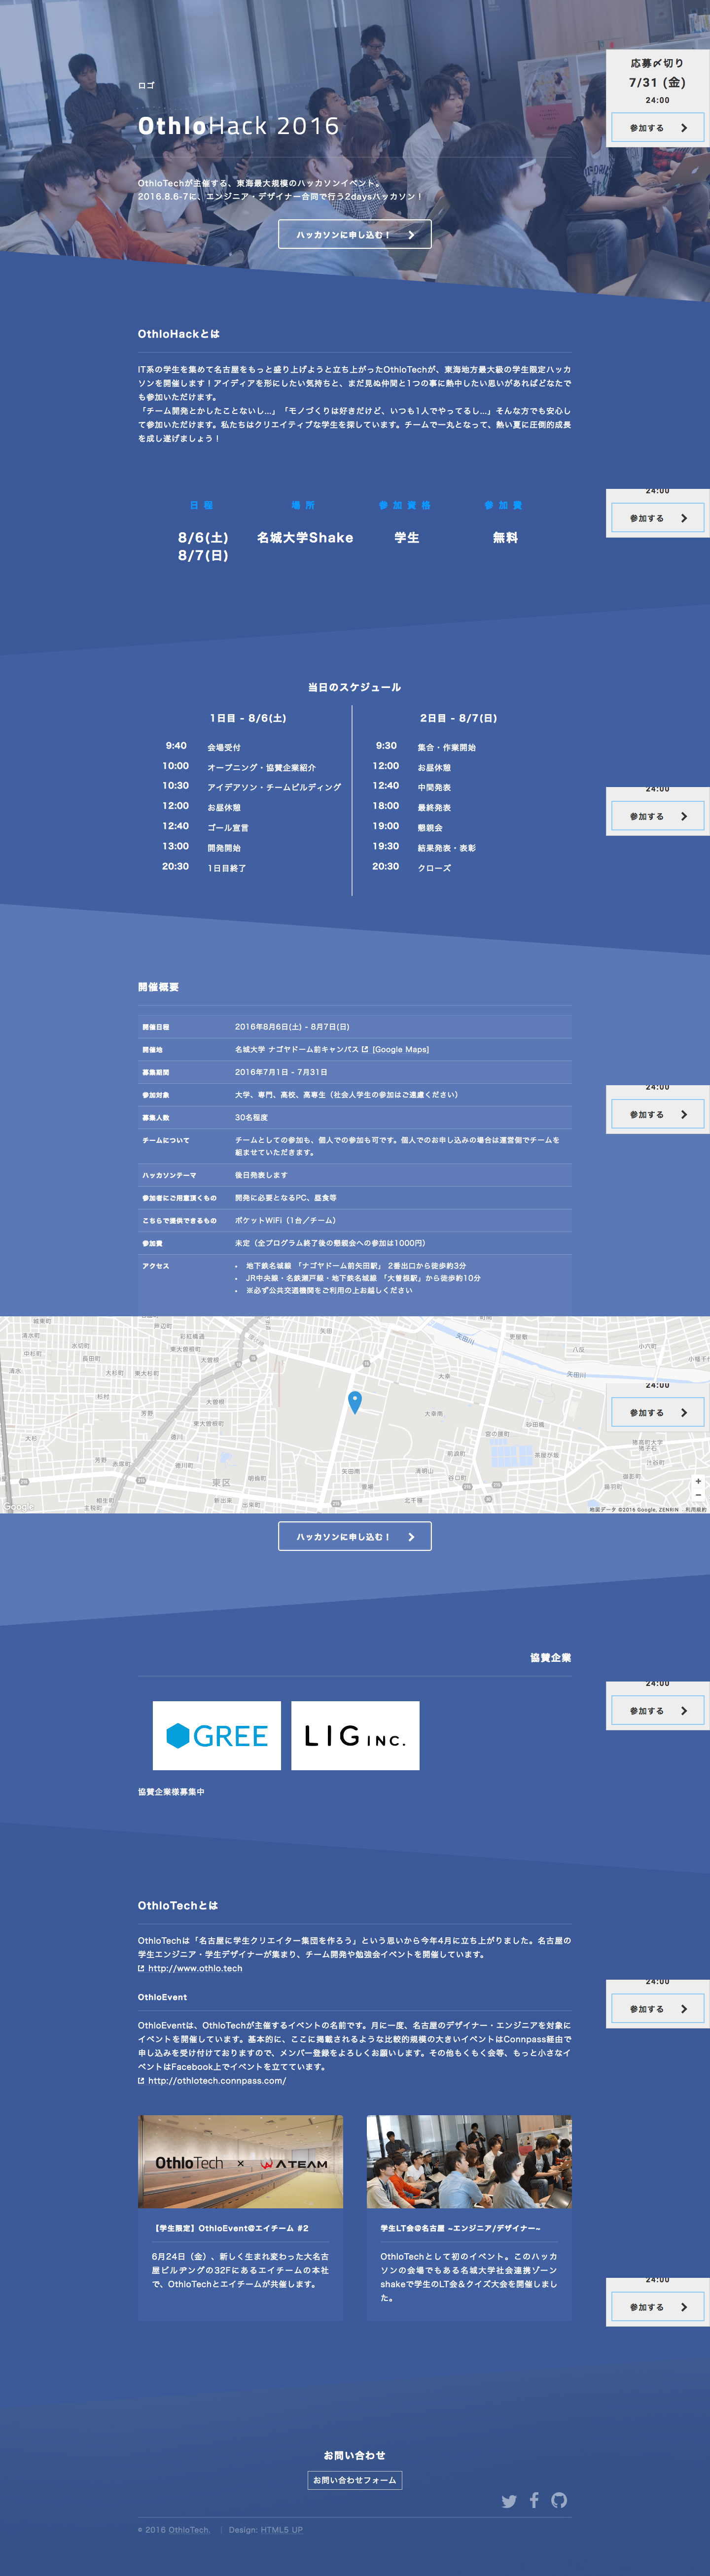Click the OthloTech. footer copyright link
The image size is (710, 2576).
click(189, 2530)
